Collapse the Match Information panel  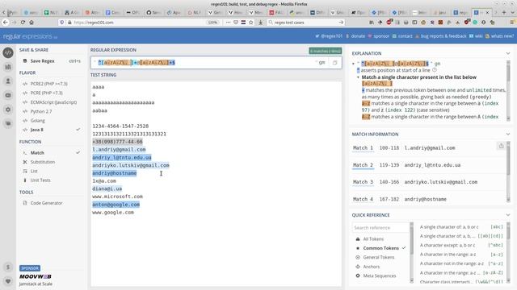(x=508, y=135)
